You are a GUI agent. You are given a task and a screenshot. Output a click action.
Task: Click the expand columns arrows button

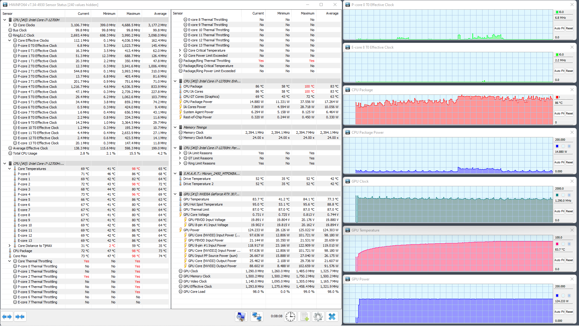[7, 317]
